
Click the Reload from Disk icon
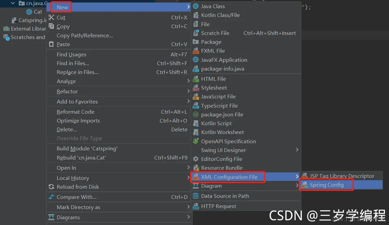pos(51,187)
